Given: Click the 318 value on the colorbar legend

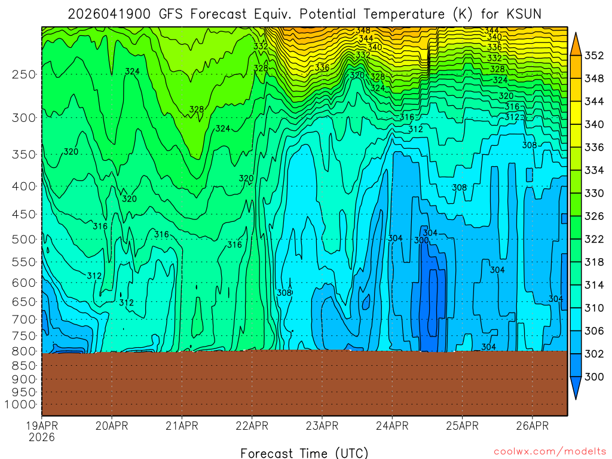Looking at the screenshot, I should point(593,262).
